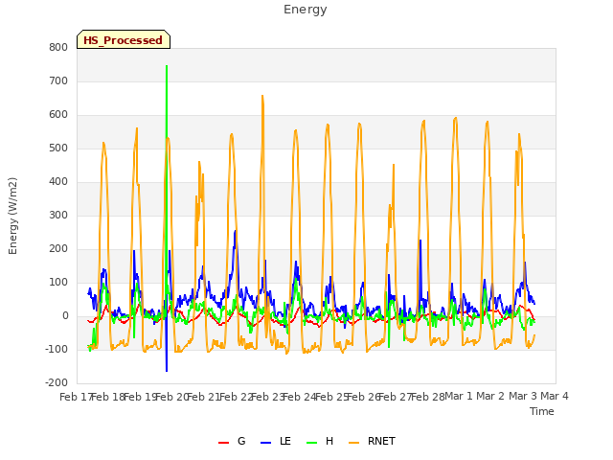The height and width of the screenshot is (460, 613).
Task: Click the Mar 2 x-axis label
Action: click(x=490, y=396)
